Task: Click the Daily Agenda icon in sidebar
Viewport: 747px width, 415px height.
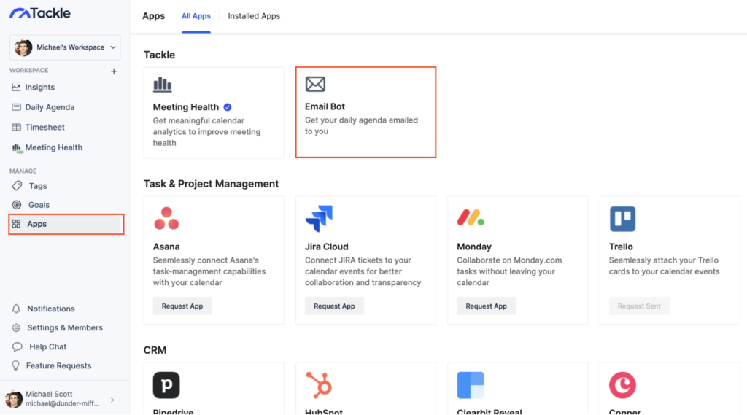Action: point(16,107)
